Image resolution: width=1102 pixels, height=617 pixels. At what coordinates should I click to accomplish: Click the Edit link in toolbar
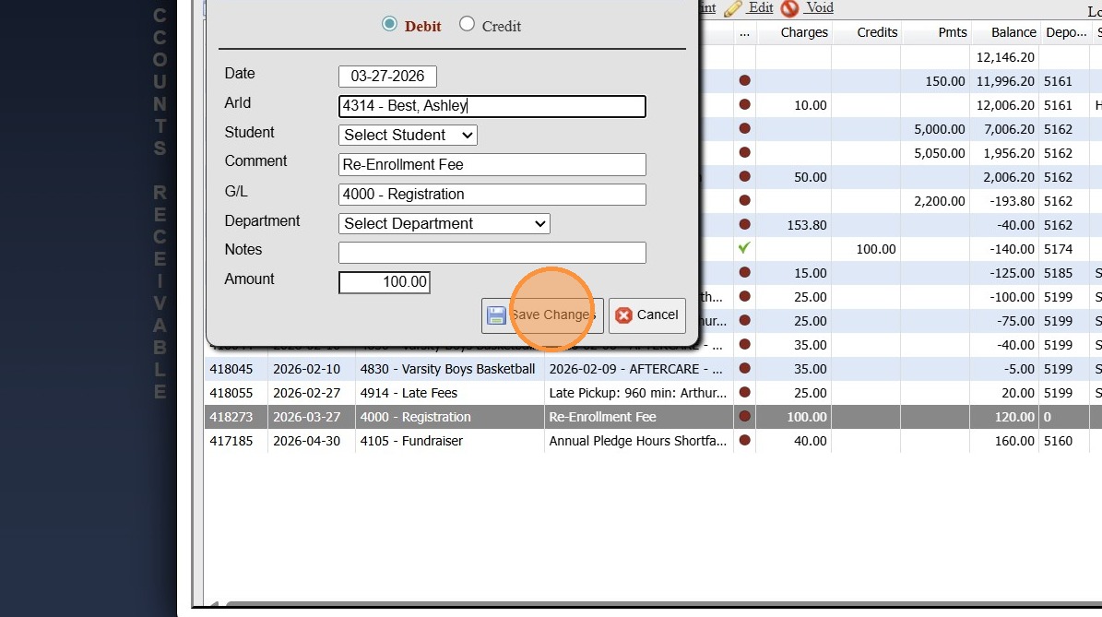[761, 7]
